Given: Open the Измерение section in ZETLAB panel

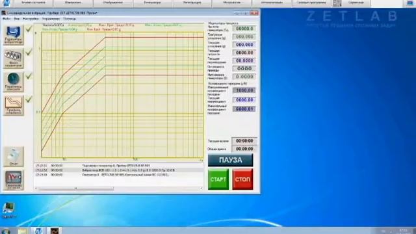Looking at the screenshot, I should pyautogui.click(x=73, y=3).
